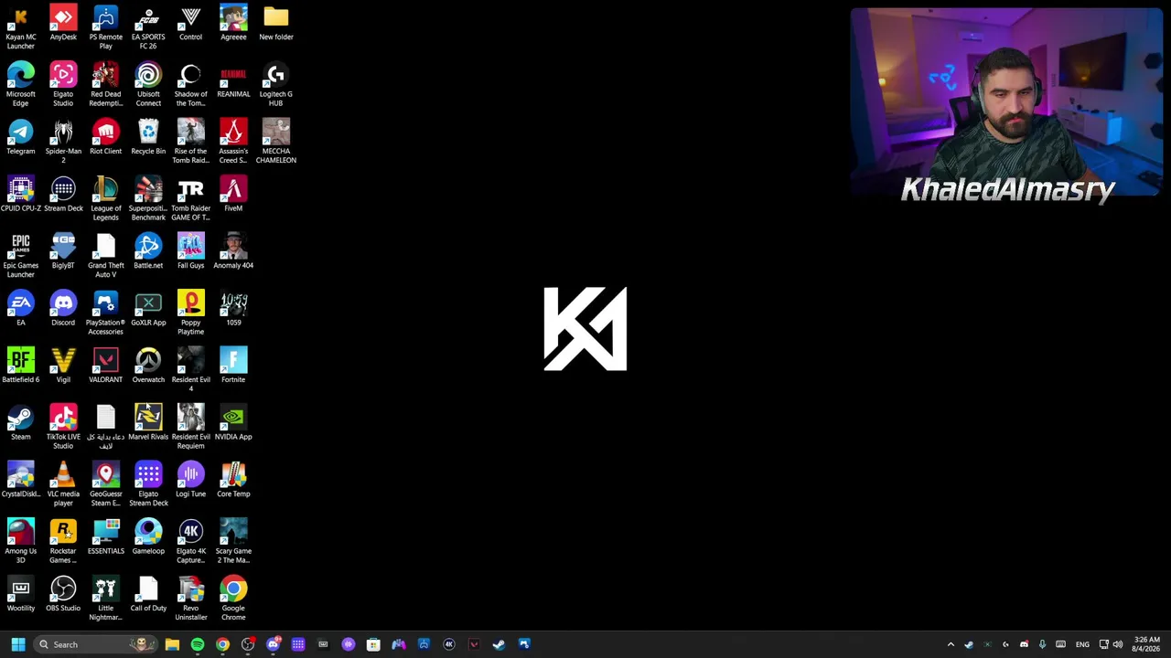Select the Among Us 3D desktop icon
The width and height of the screenshot is (1171, 658).
pos(20,542)
